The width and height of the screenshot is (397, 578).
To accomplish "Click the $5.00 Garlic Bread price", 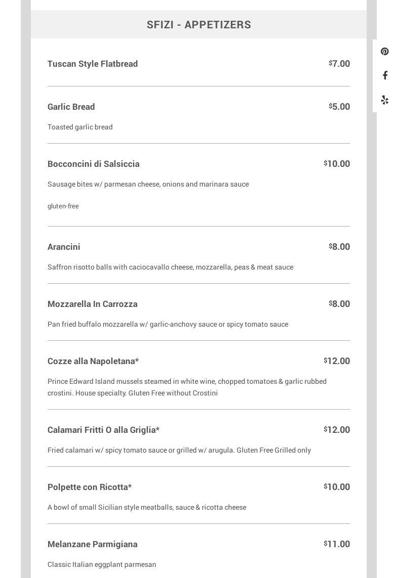I will 339,107.
